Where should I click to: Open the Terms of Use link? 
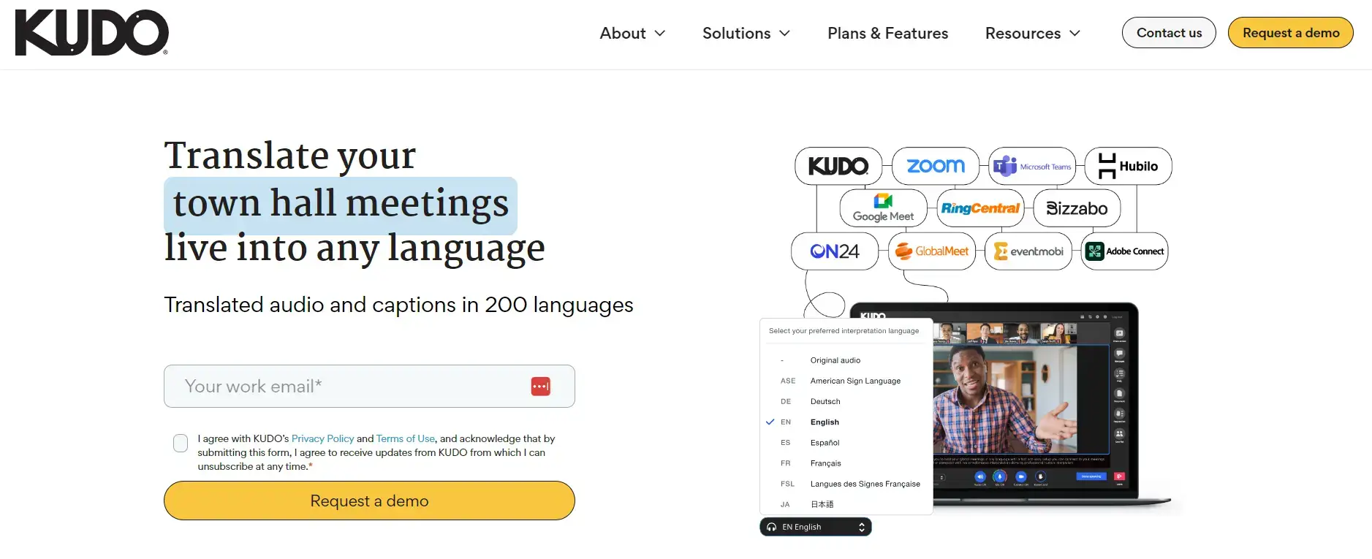click(406, 438)
